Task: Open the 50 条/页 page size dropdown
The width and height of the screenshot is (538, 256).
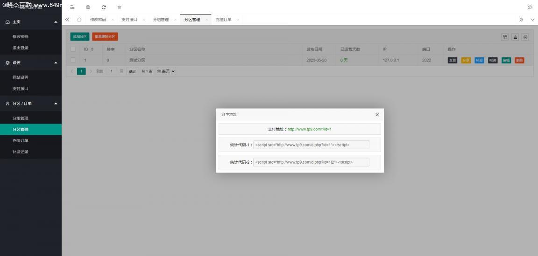Action: click(x=165, y=71)
